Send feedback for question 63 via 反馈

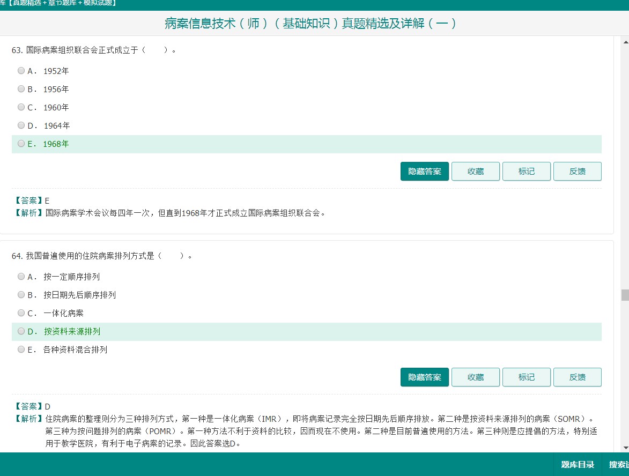point(577,171)
